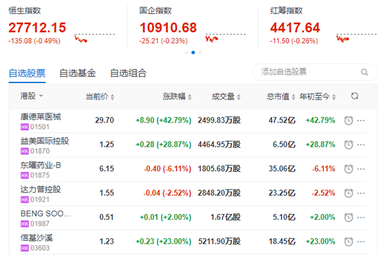This screenshot has width=387, height=255.
Task: Set alert clock for 达力普控股
Action: coord(348,193)
